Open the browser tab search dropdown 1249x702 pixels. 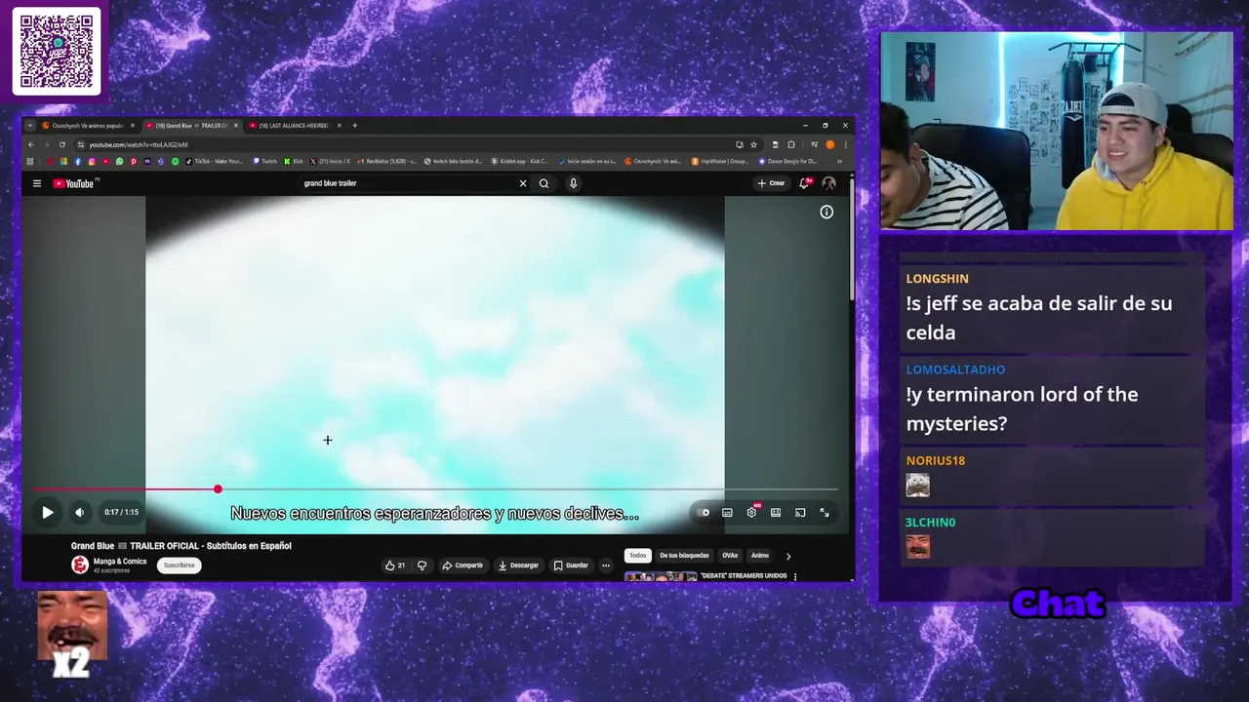coord(30,126)
